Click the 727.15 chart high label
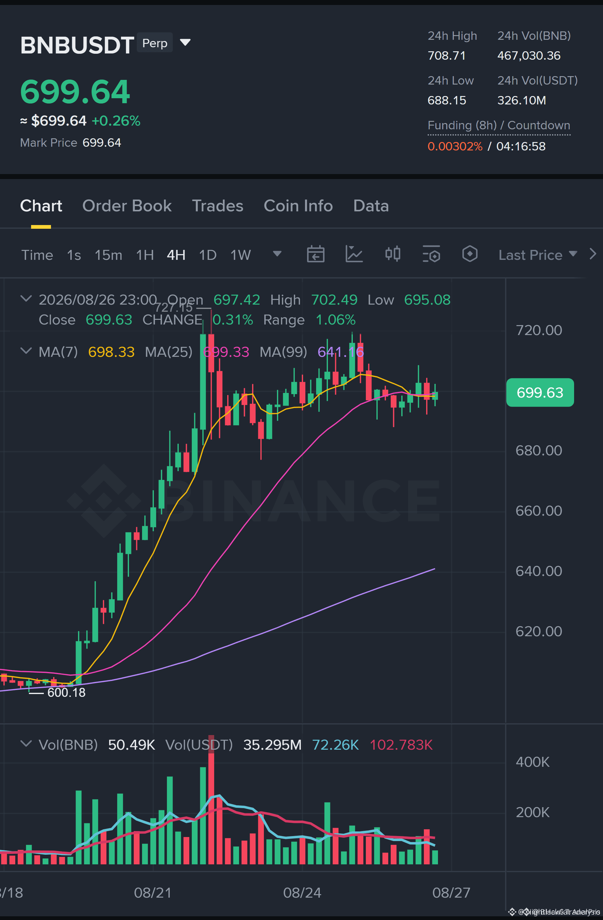Image resolution: width=603 pixels, height=920 pixels. pyautogui.click(x=173, y=307)
